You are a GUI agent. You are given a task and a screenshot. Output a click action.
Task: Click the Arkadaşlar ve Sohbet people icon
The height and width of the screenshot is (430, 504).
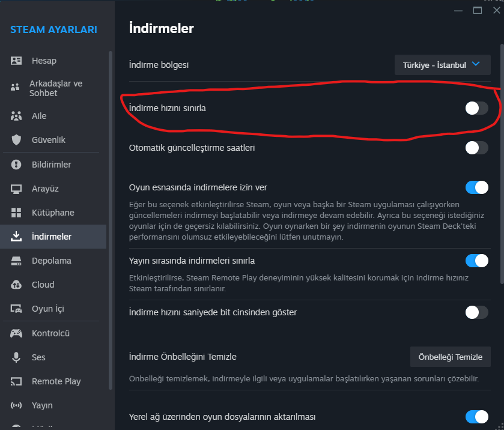point(15,87)
